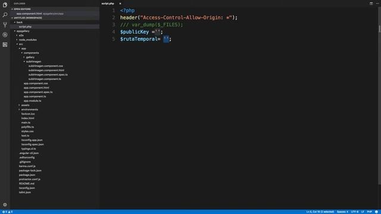The image size is (381, 214).
Task: Open app.module.ts file
Action: [x=32, y=100]
